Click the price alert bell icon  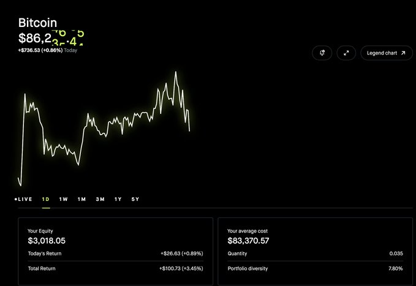tap(322, 53)
